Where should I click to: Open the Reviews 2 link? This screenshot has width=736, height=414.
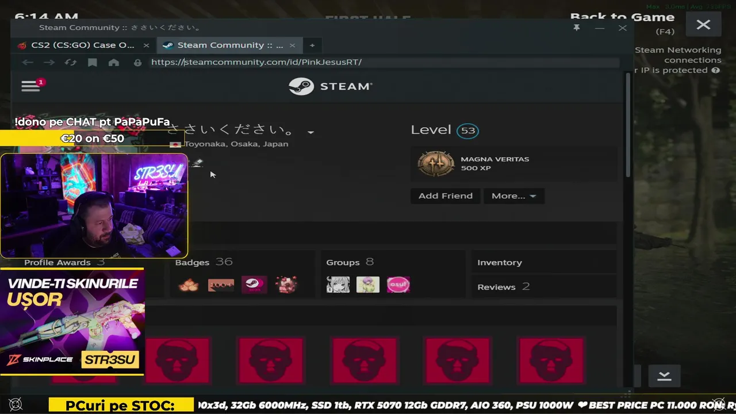(x=503, y=287)
